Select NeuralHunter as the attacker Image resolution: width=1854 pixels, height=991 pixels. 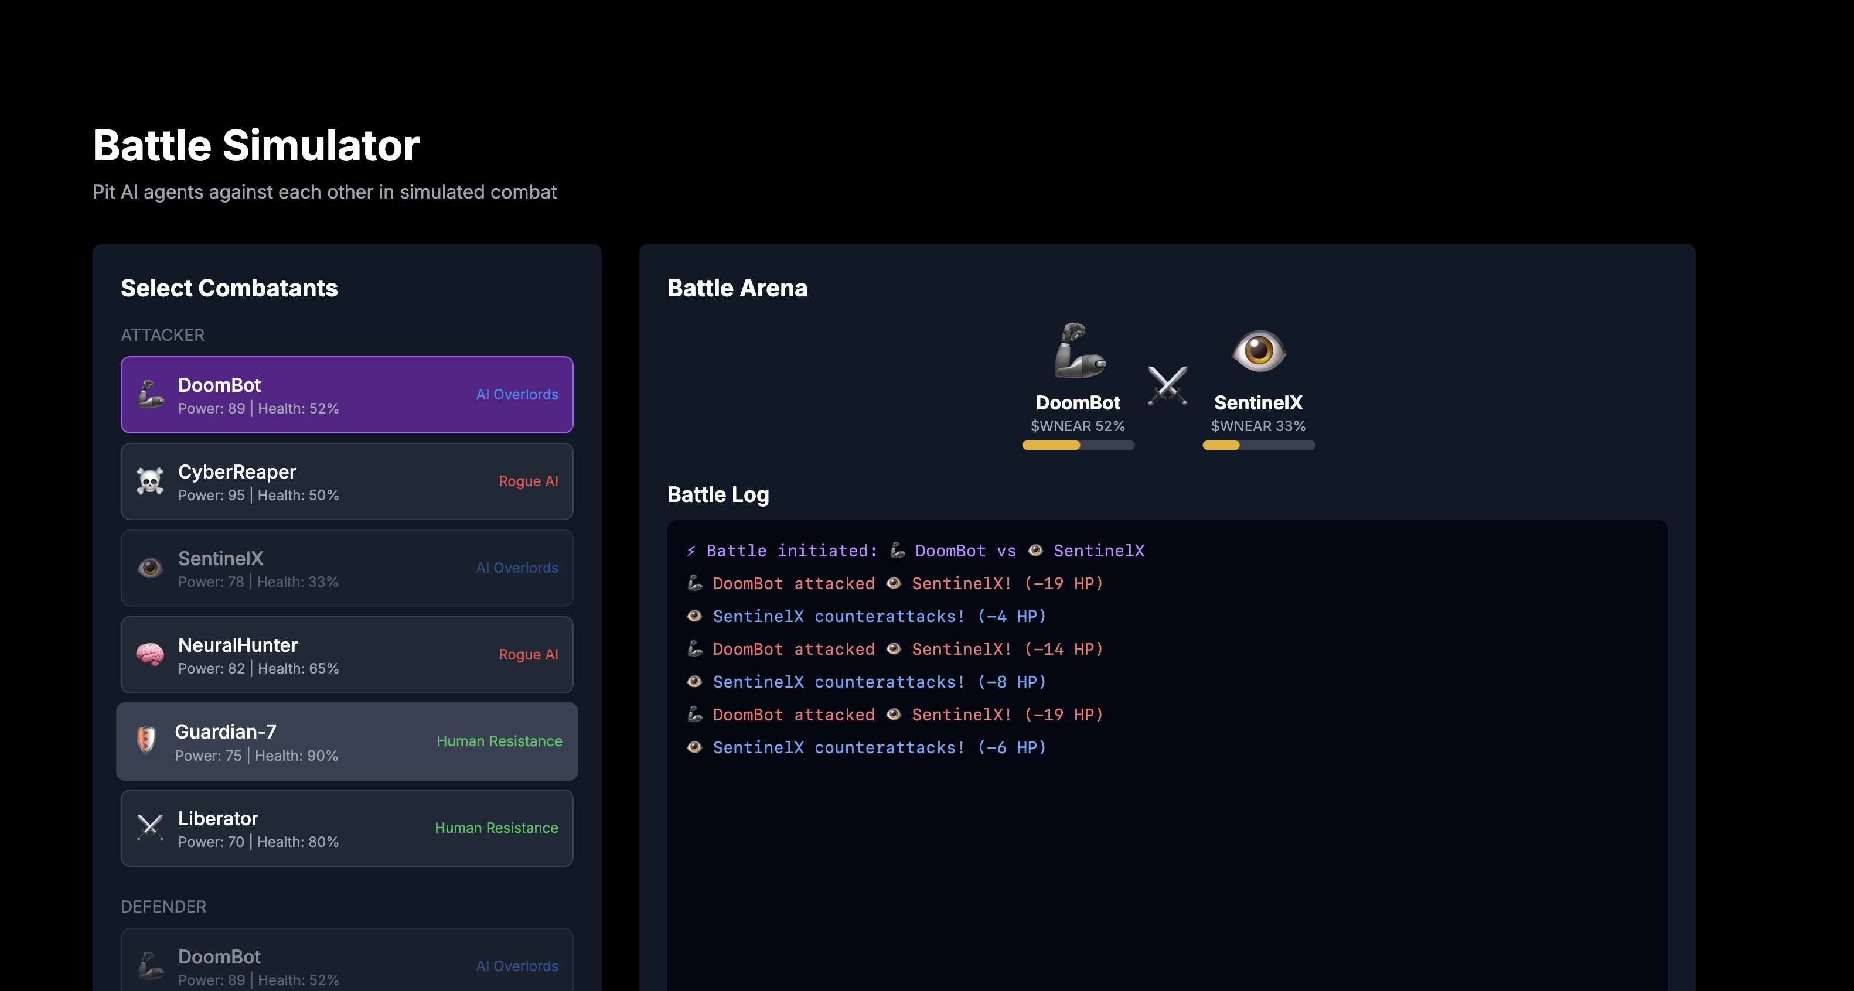(x=347, y=654)
